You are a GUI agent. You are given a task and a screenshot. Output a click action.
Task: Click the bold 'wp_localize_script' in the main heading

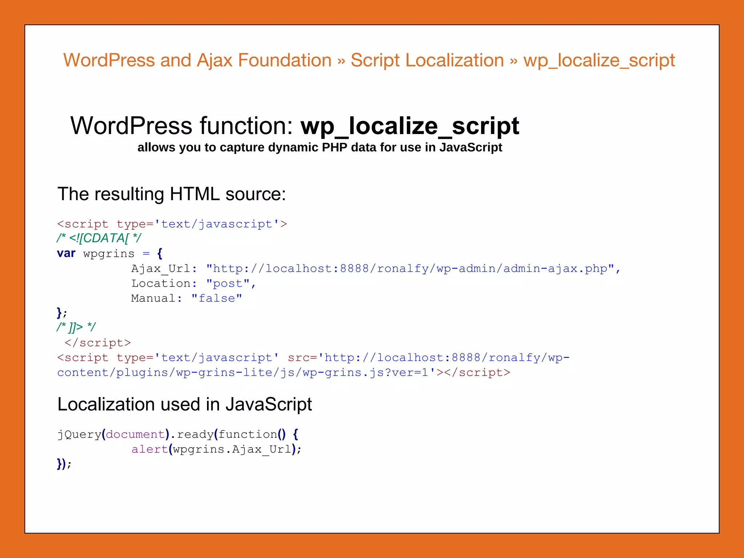410,126
